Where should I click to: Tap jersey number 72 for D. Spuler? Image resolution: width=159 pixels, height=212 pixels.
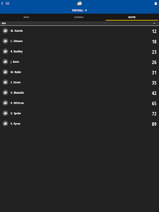tap(154, 114)
